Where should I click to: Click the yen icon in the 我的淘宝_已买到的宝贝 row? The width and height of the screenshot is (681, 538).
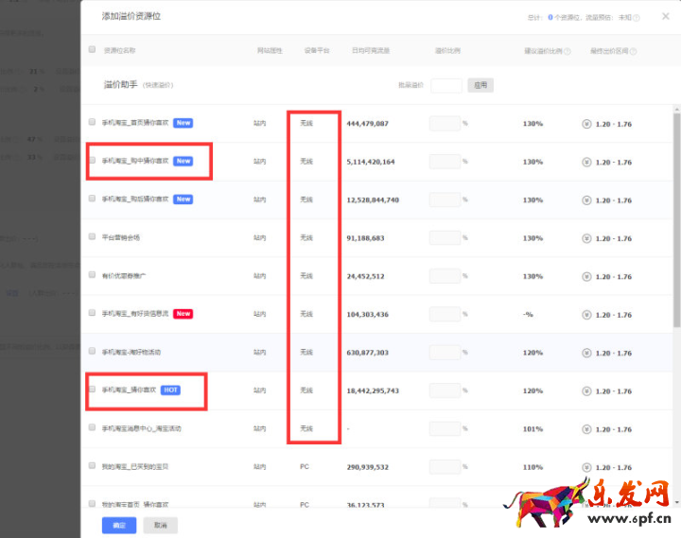(x=586, y=467)
